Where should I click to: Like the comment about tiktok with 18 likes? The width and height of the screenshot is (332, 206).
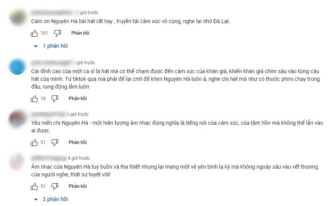[x=34, y=99]
